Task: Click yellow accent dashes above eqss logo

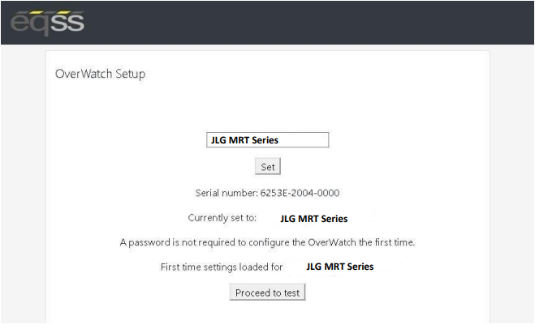Action: [x=50, y=13]
